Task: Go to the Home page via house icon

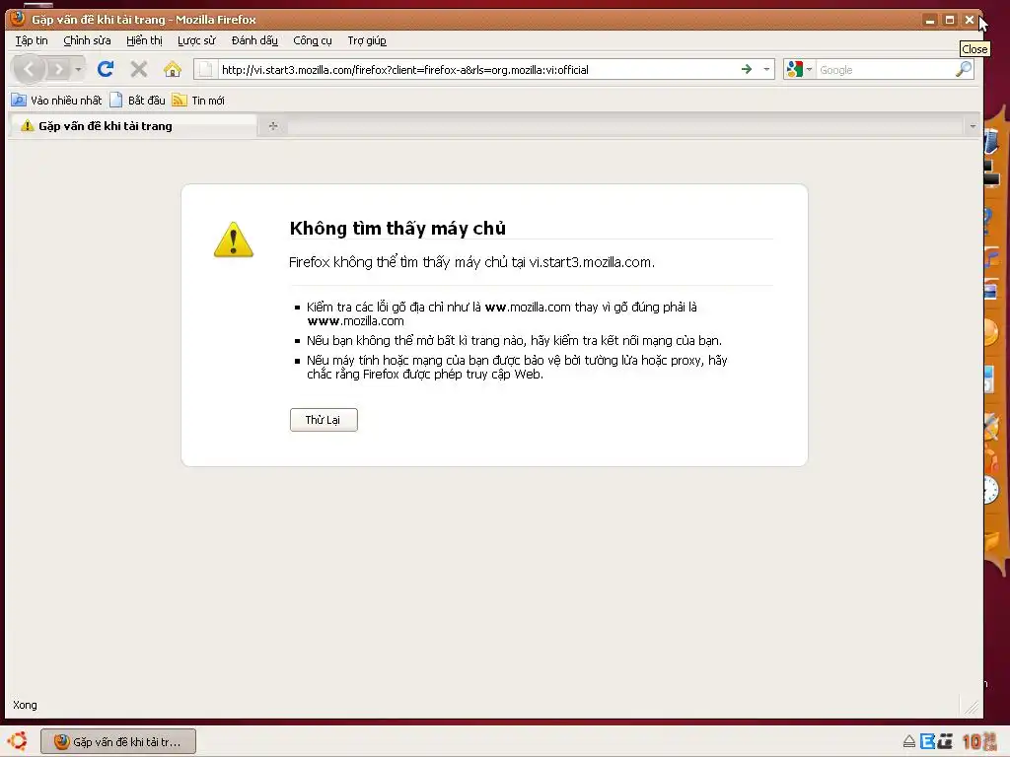Action: tap(172, 69)
